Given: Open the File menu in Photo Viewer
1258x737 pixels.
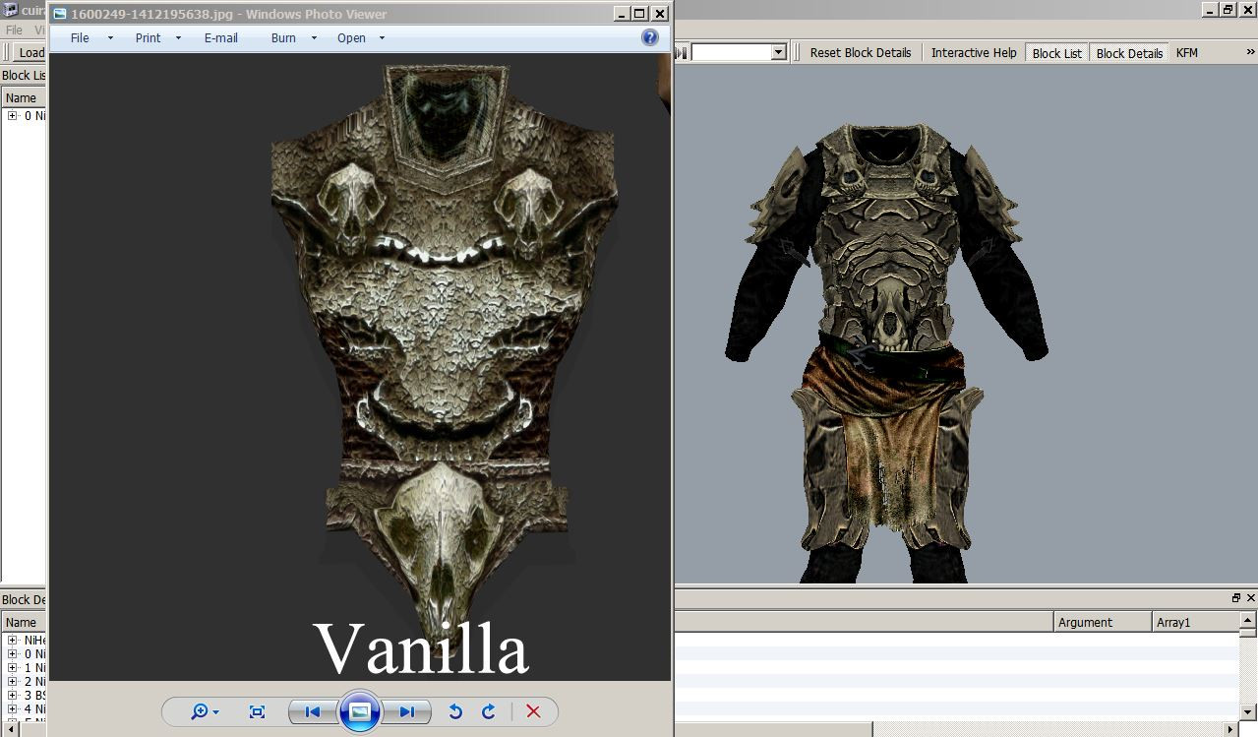Looking at the screenshot, I should tap(80, 37).
